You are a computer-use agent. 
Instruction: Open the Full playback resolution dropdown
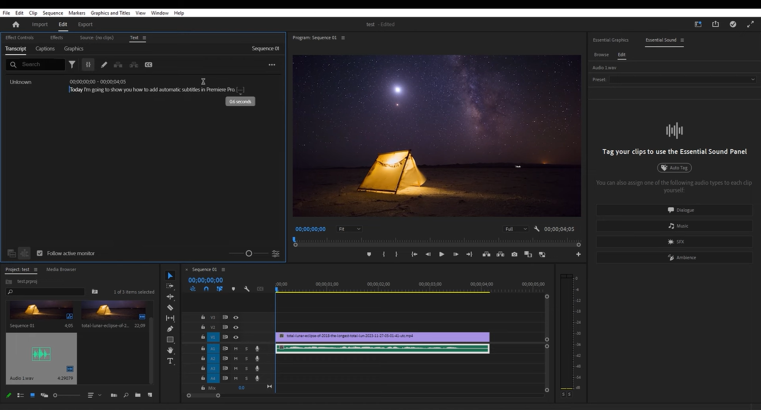(x=516, y=229)
